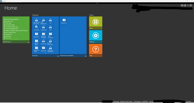Open the Part favorite tile
This screenshot has height=103, width=194.
(50, 28)
